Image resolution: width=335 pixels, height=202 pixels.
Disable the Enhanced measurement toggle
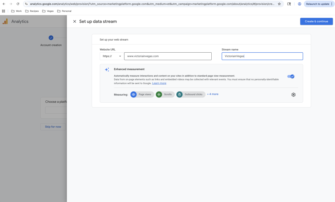coord(291,76)
